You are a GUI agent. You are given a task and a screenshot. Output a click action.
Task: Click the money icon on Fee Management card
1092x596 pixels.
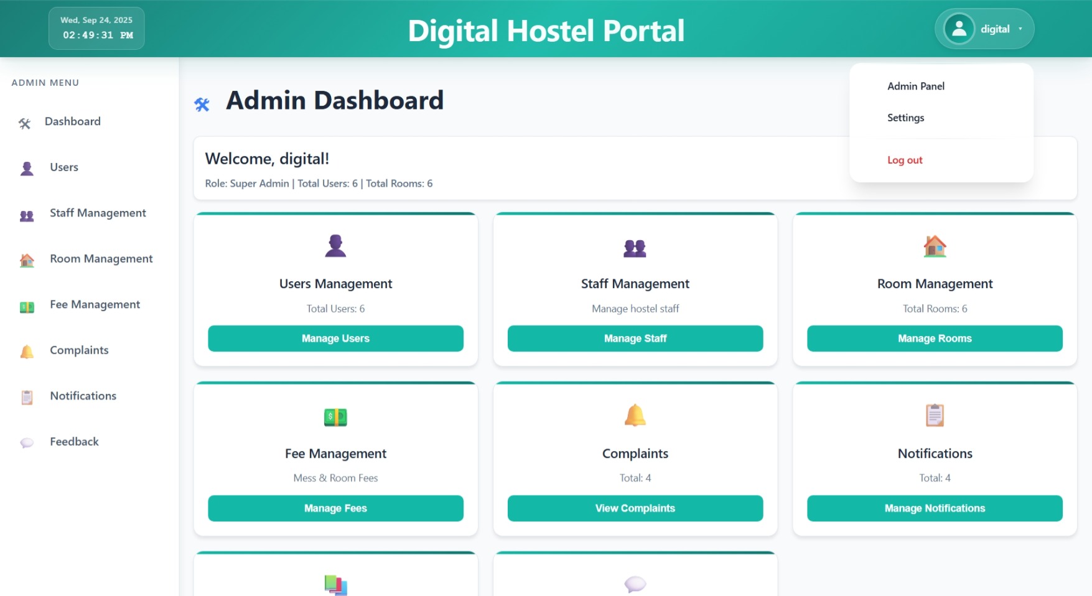(335, 416)
